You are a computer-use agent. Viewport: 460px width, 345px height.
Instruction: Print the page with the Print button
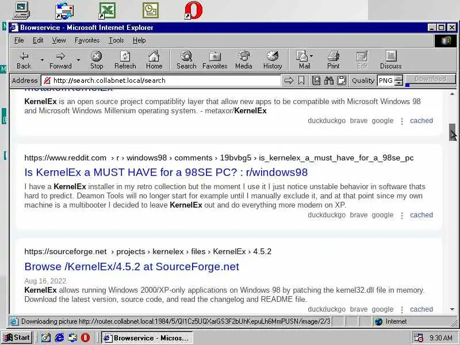pos(333,60)
